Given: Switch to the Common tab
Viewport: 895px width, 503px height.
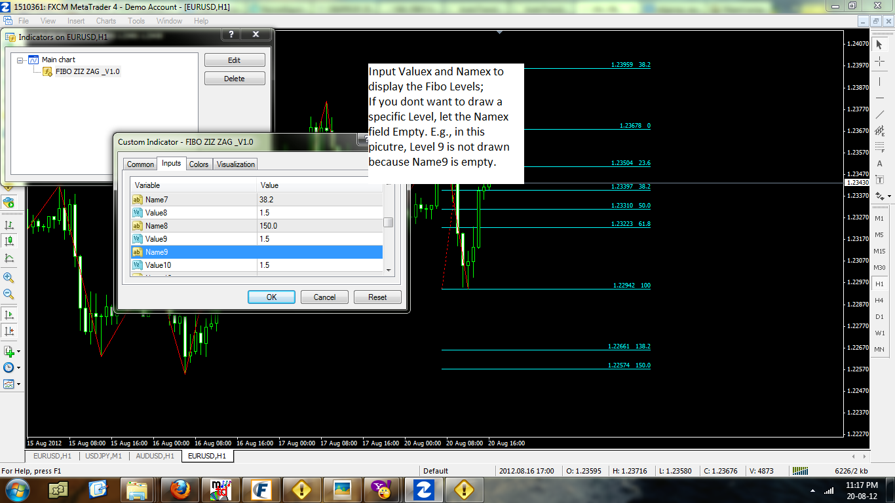Looking at the screenshot, I should 140,164.
